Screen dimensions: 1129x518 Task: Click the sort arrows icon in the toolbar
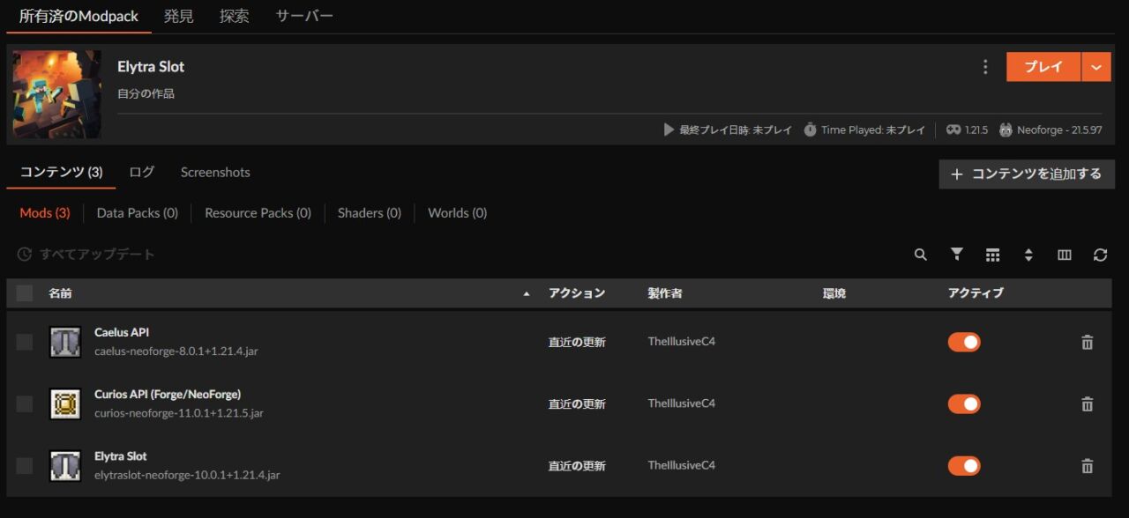pyautogui.click(x=1028, y=254)
